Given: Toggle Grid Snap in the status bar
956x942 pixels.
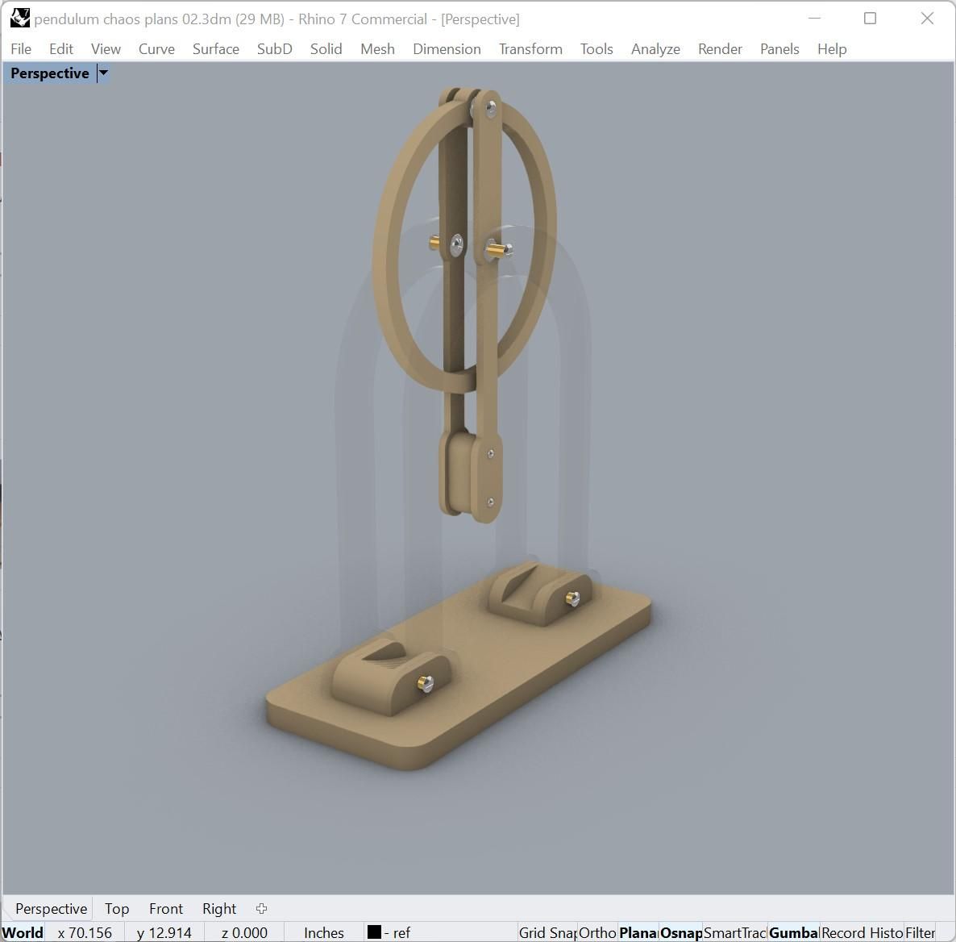Looking at the screenshot, I should click(x=547, y=932).
